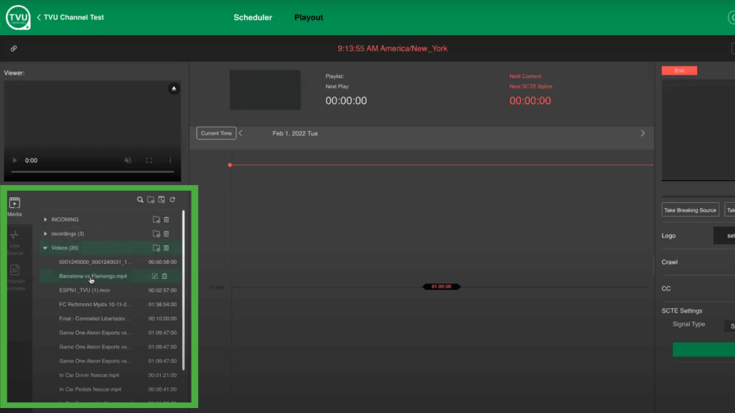
Task: Click the eject icon in the Viewer
Action: pyautogui.click(x=174, y=88)
